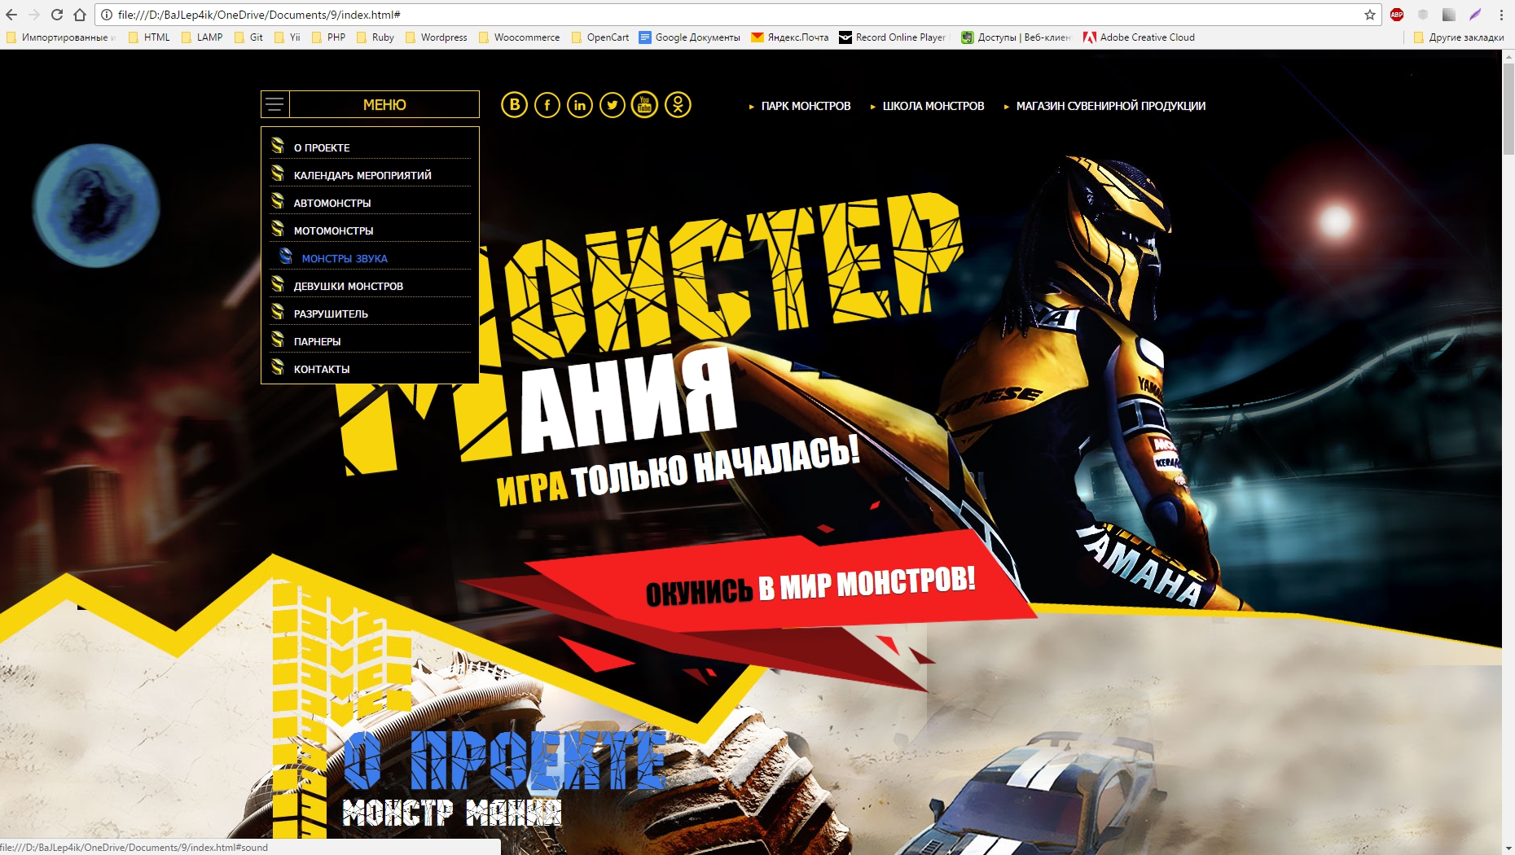Viewport: 1515px width, 855px height.
Task: Open Adobe Creative Cloud bookmark
Action: pos(1139,37)
